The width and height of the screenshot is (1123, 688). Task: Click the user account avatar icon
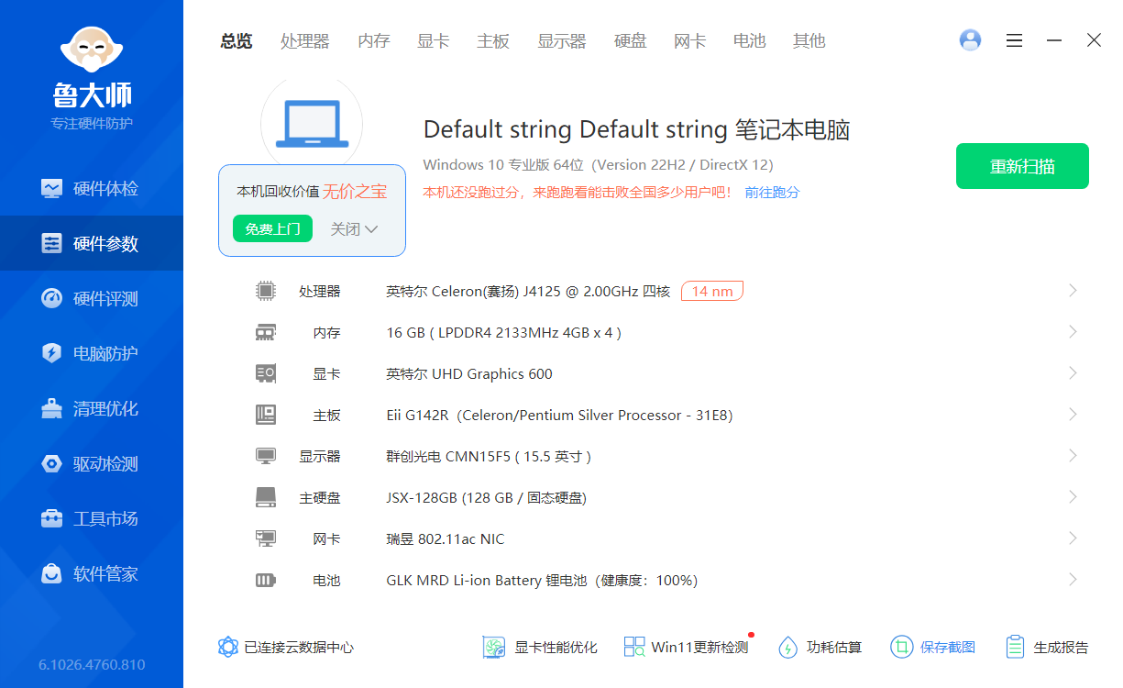tap(970, 39)
